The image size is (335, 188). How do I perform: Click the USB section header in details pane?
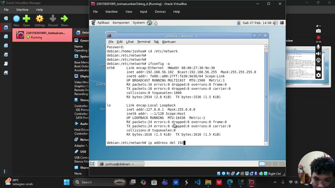point(80,151)
